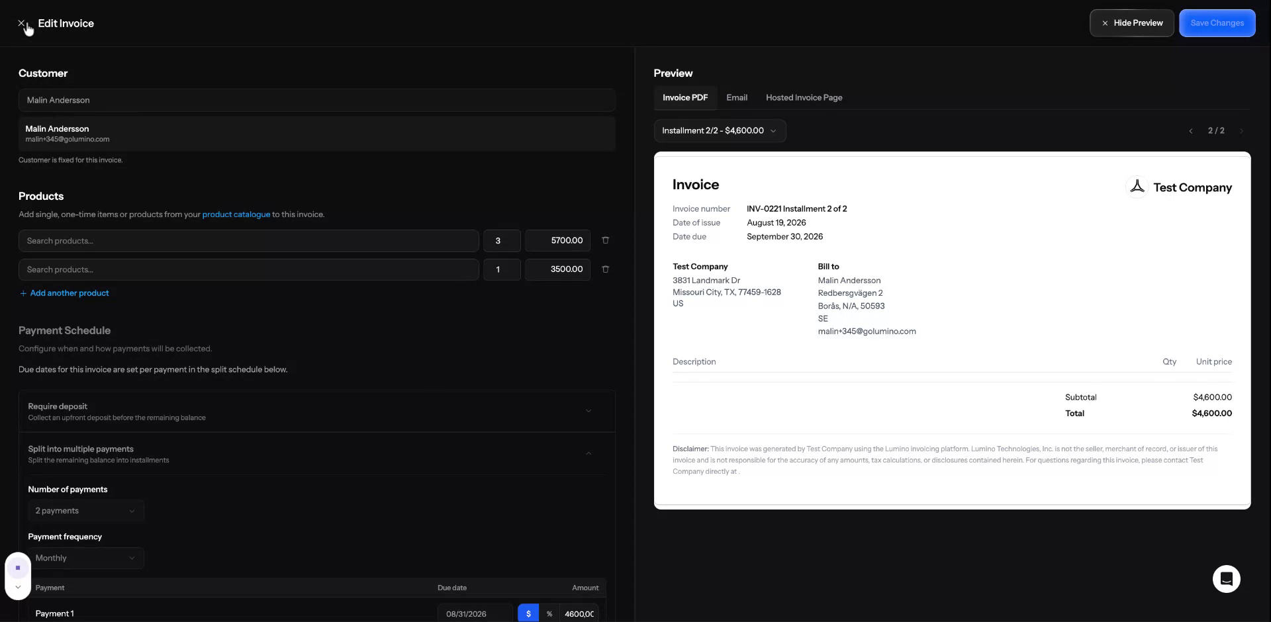Close the Edit Invoice screen with the X icon

coord(21,23)
